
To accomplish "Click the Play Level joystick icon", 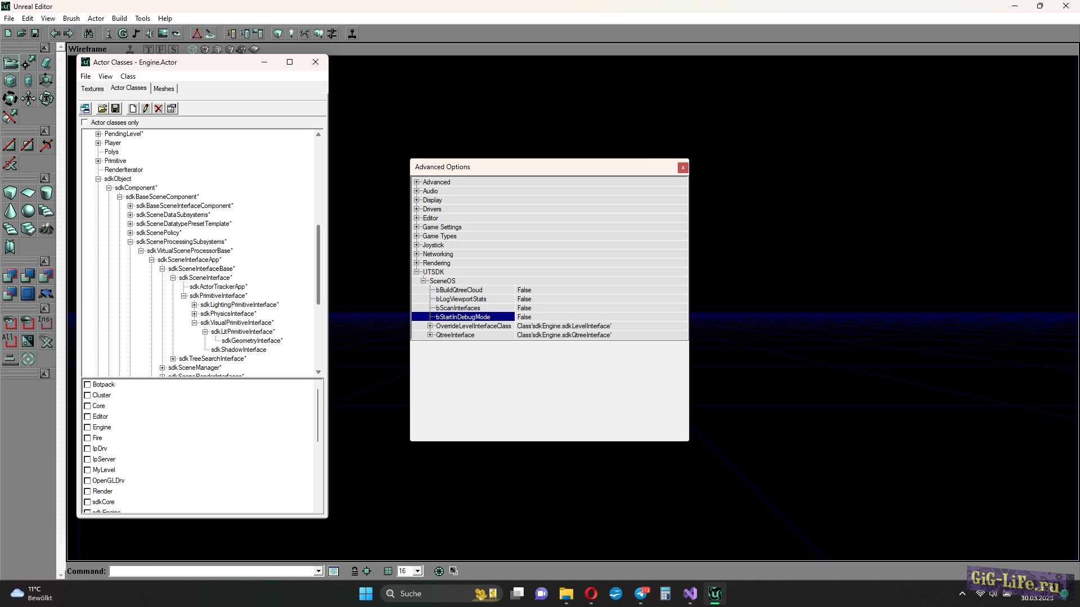I will click(x=353, y=34).
